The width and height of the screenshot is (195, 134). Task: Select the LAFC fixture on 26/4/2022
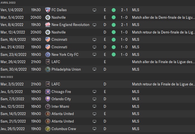click(97, 62)
